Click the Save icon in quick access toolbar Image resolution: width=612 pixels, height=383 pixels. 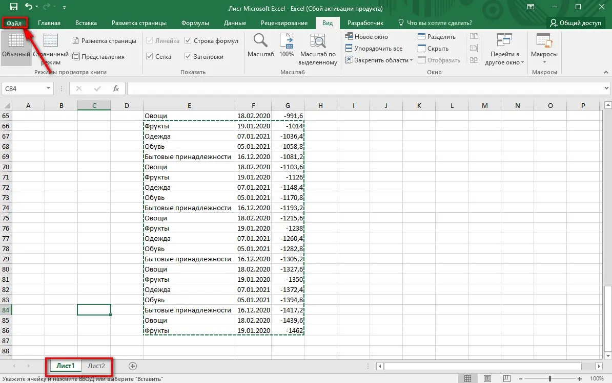14,7
